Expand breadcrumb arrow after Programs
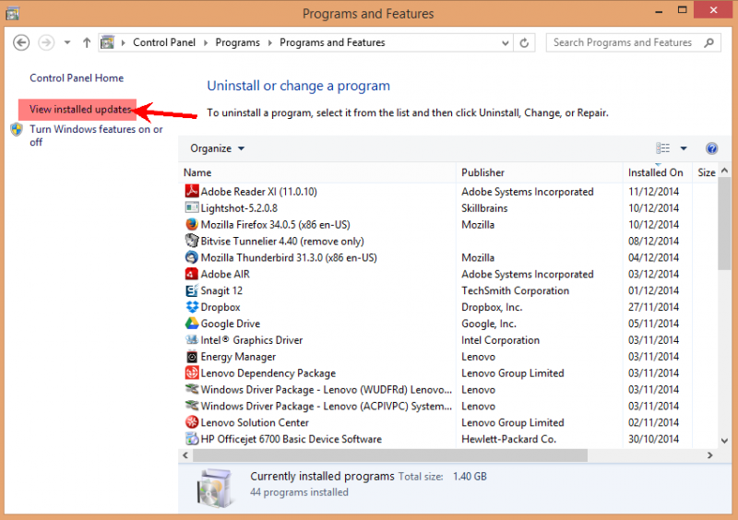 pos(270,43)
